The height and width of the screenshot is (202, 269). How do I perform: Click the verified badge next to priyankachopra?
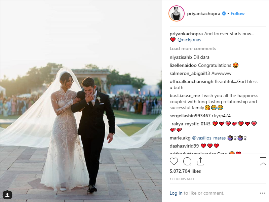click(x=224, y=13)
